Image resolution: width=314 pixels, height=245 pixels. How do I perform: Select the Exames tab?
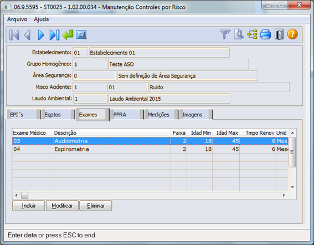click(x=92, y=115)
